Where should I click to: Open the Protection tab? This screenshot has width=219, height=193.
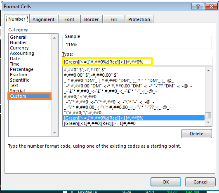[139, 19]
